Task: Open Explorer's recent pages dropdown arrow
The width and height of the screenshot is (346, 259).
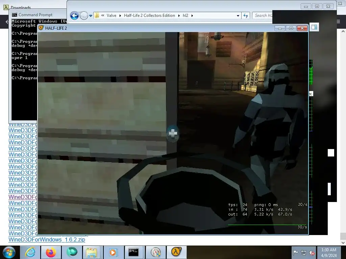Action: tap(91, 16)
